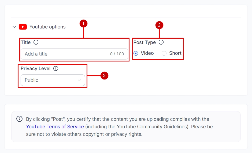Click the red annotation marker numbered 1

[x=83, y=24]
